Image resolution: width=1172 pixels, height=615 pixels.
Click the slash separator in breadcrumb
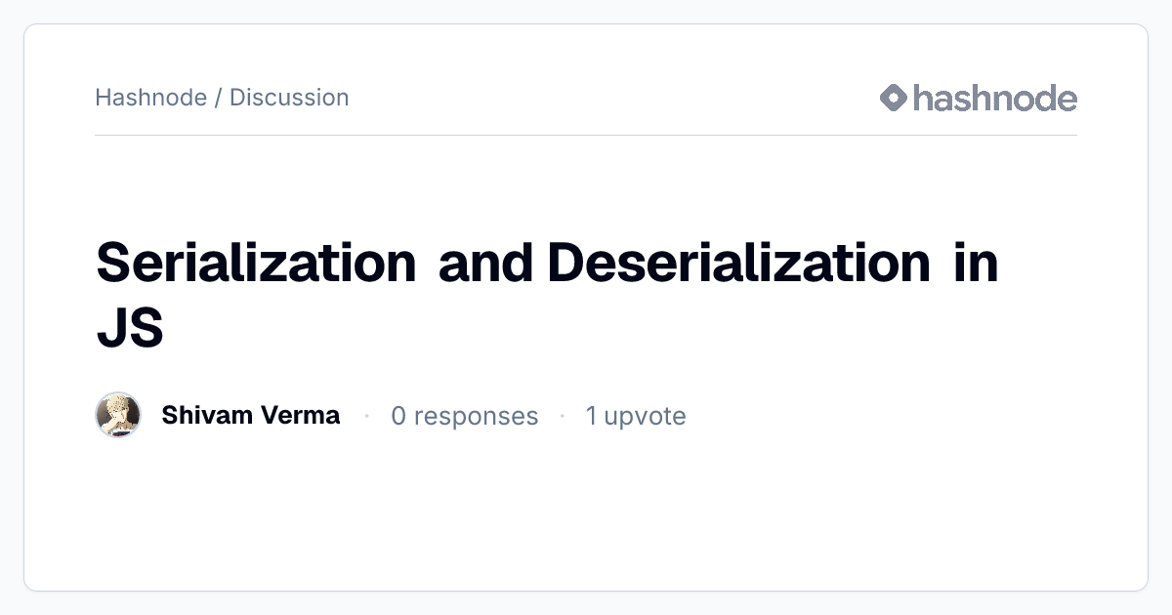(x=219, y=98)
